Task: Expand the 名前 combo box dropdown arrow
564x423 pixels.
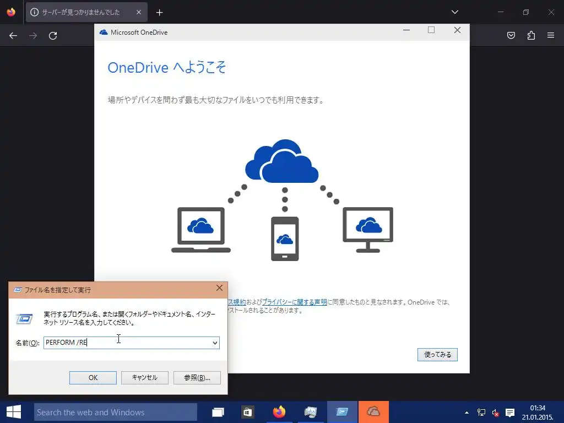Action: click(x=215, y=343)
